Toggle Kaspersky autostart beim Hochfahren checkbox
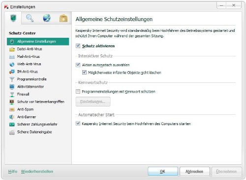 [78, 124]
